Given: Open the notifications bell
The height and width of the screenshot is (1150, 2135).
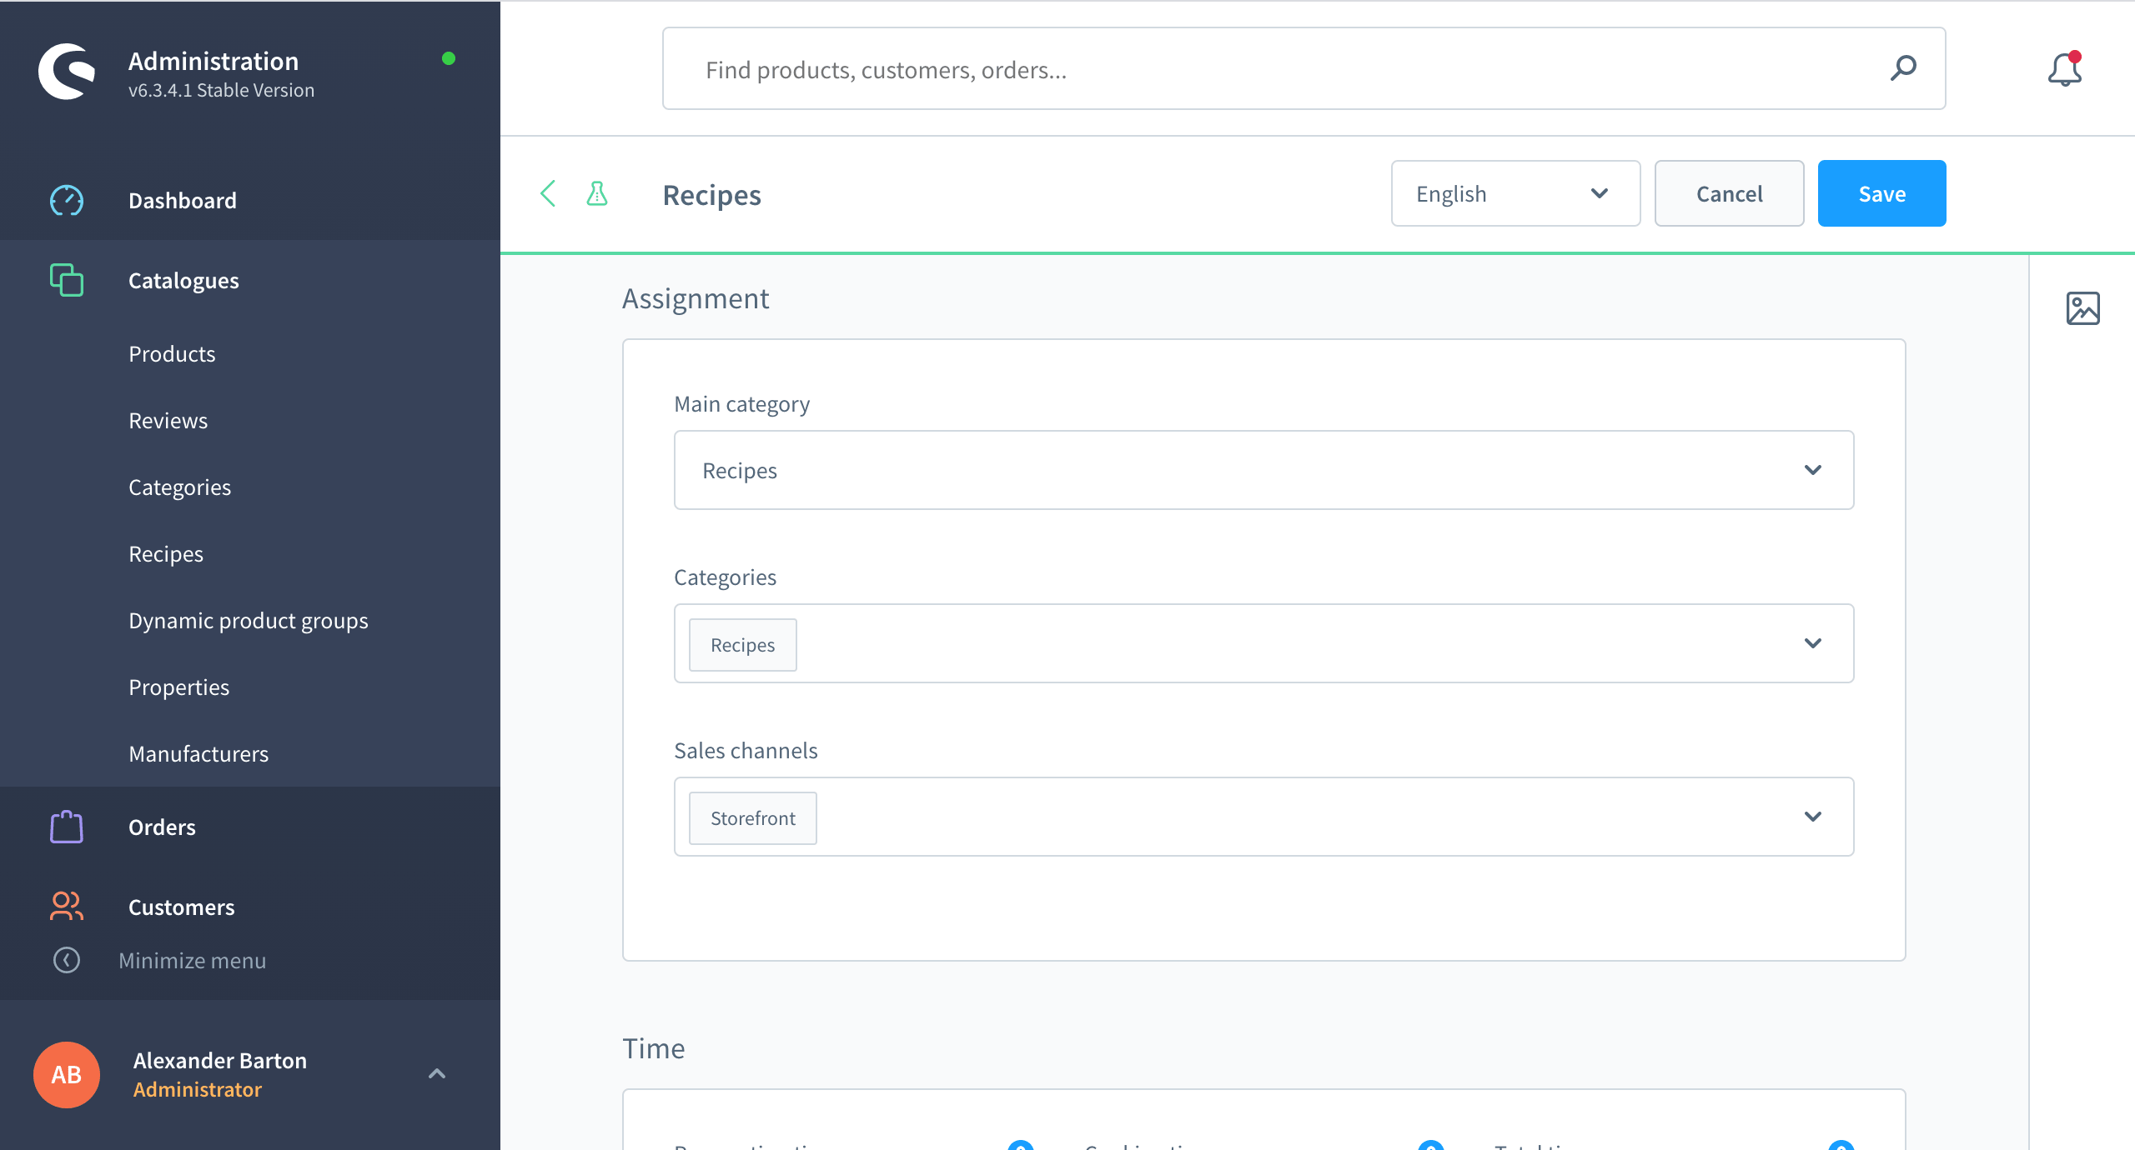Looking at the screenshot, I should [x=2064, y=70].
